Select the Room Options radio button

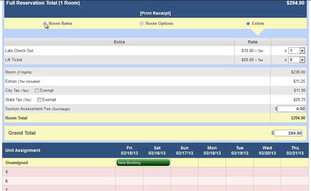(x=142, y=24)
